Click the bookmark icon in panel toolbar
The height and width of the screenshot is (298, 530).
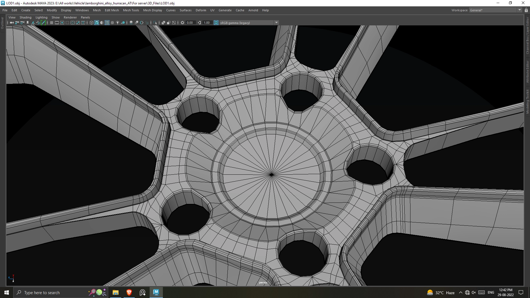(27, 23)
